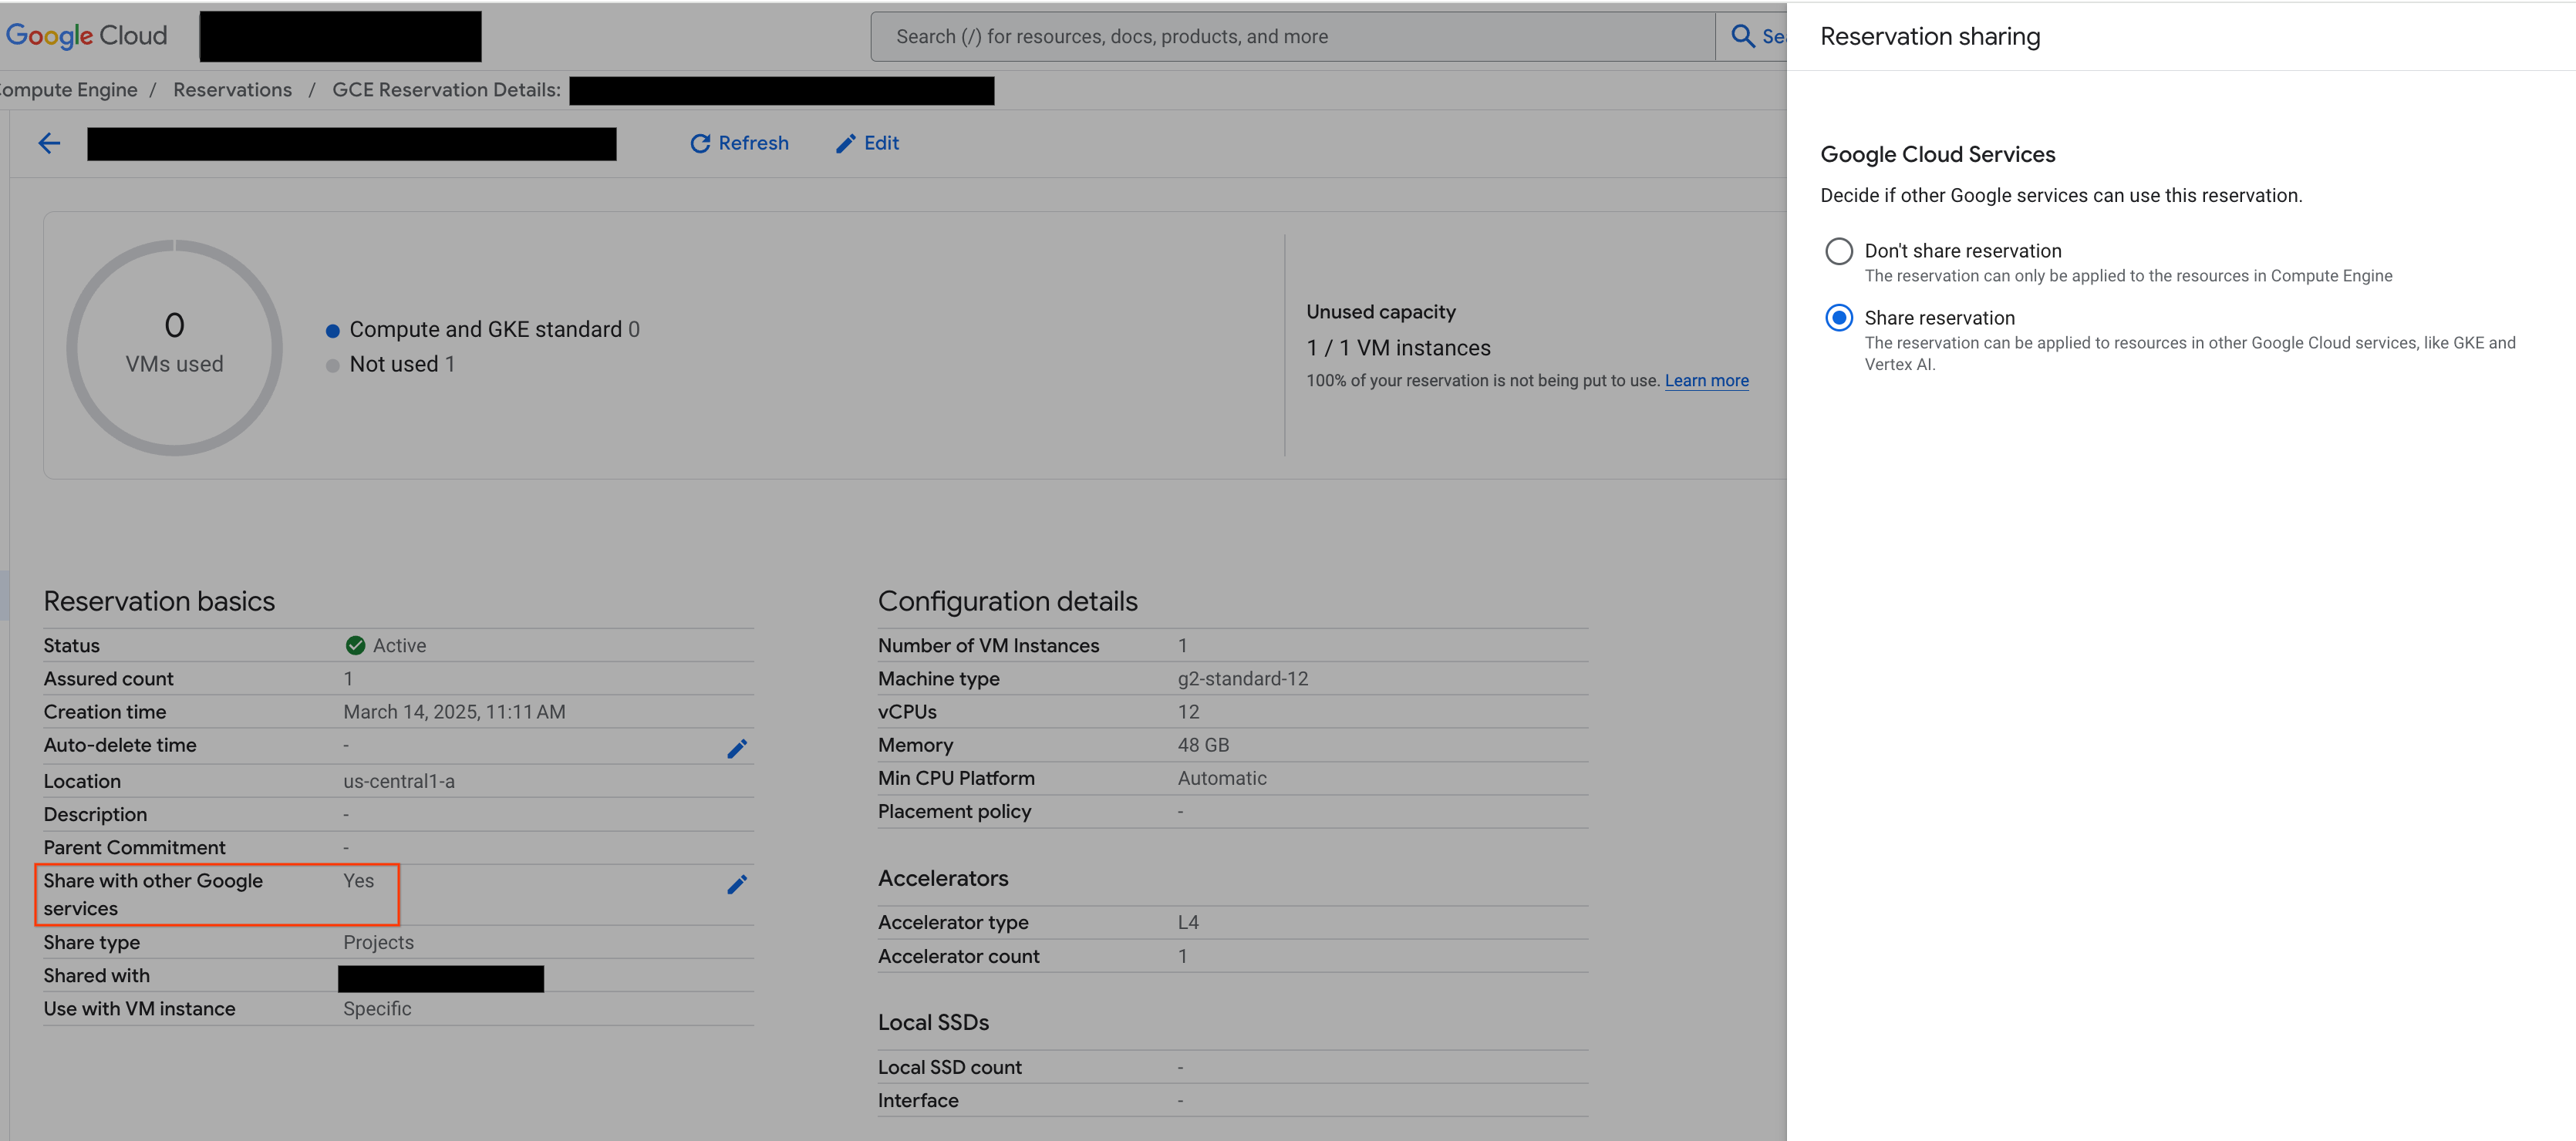This screenshot has width=2576, height=1141.
Task: Navigate to Compute Engine in the breadcrumb
Action: [x=68, y=89]
